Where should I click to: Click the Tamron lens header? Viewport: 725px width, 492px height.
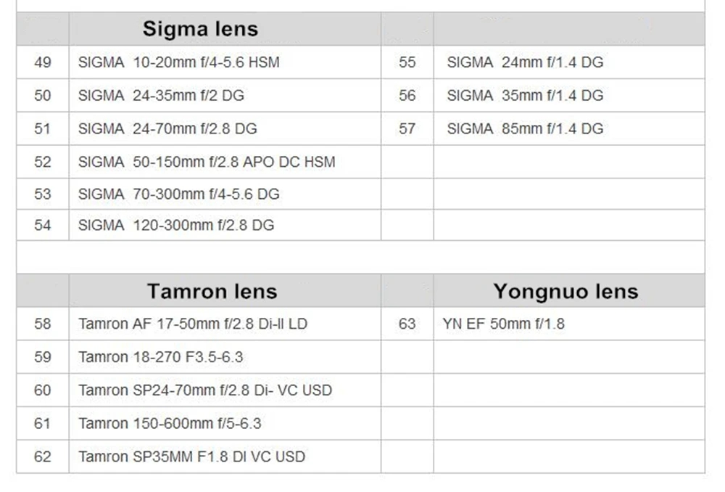pos(212,291)
